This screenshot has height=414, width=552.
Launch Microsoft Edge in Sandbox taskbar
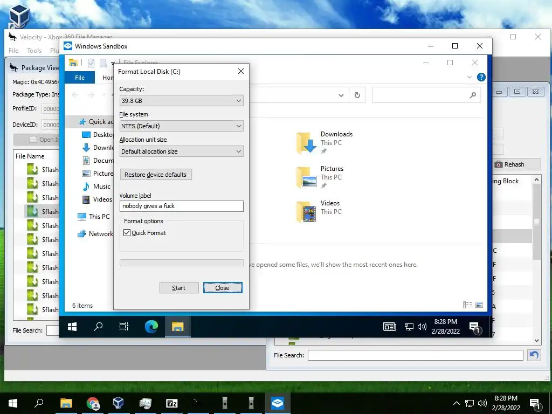pos(151,327)
